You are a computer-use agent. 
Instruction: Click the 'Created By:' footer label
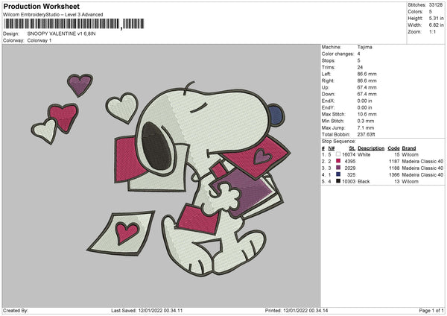pos(16,310)
